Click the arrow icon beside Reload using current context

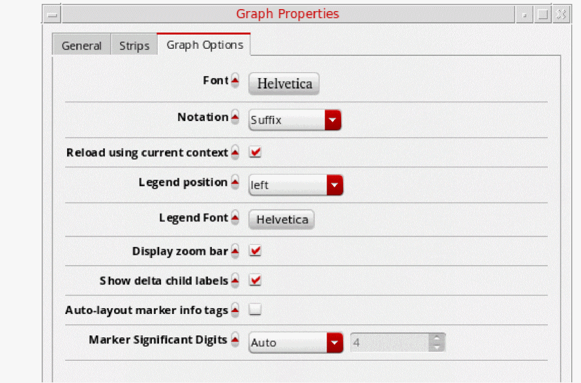point(235,153)
